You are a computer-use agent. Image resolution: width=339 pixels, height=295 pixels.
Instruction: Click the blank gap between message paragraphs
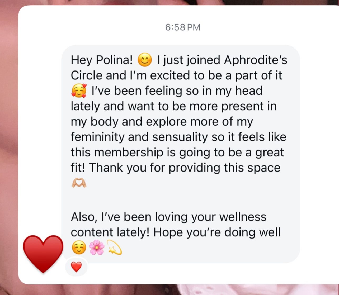tap(181, 200)
